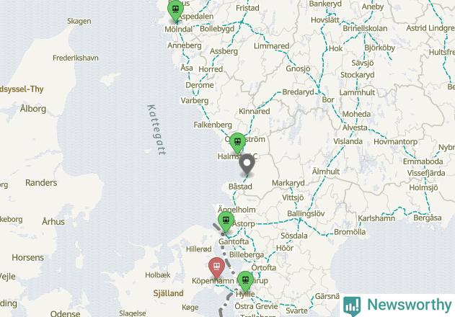This screenshot has width=455, height=317.
Task: Click the Älmhult station label
Action: [x=326, y=171]
